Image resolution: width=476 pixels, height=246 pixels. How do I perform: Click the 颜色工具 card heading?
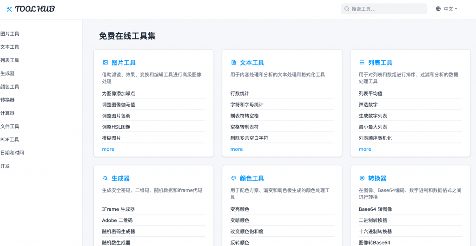252,178
